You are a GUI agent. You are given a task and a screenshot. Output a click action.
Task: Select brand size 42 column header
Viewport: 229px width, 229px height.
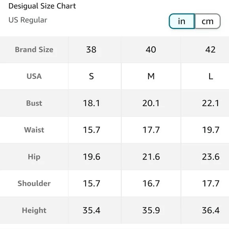click(210, 50)
